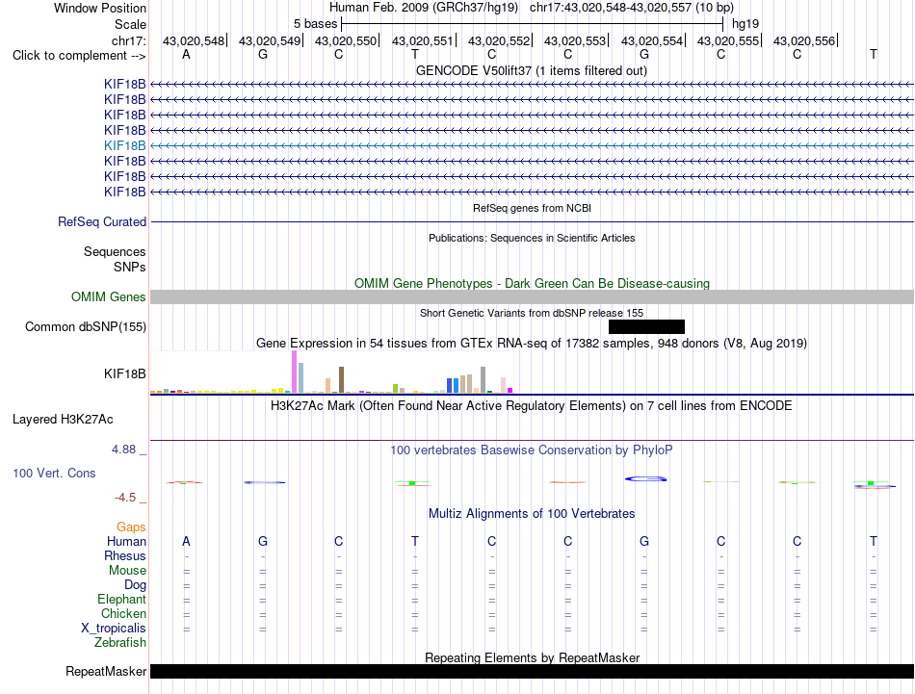Click the Layered H3K27Ac side label
The image size is (915, 694).
point(63,420)
